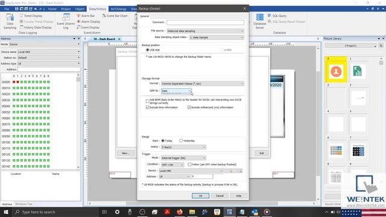Select the green Excel sheet picture
386x217 pixels.
358,71
